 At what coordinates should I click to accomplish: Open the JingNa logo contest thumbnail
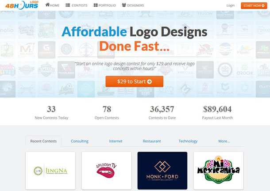tap(50, 171)
